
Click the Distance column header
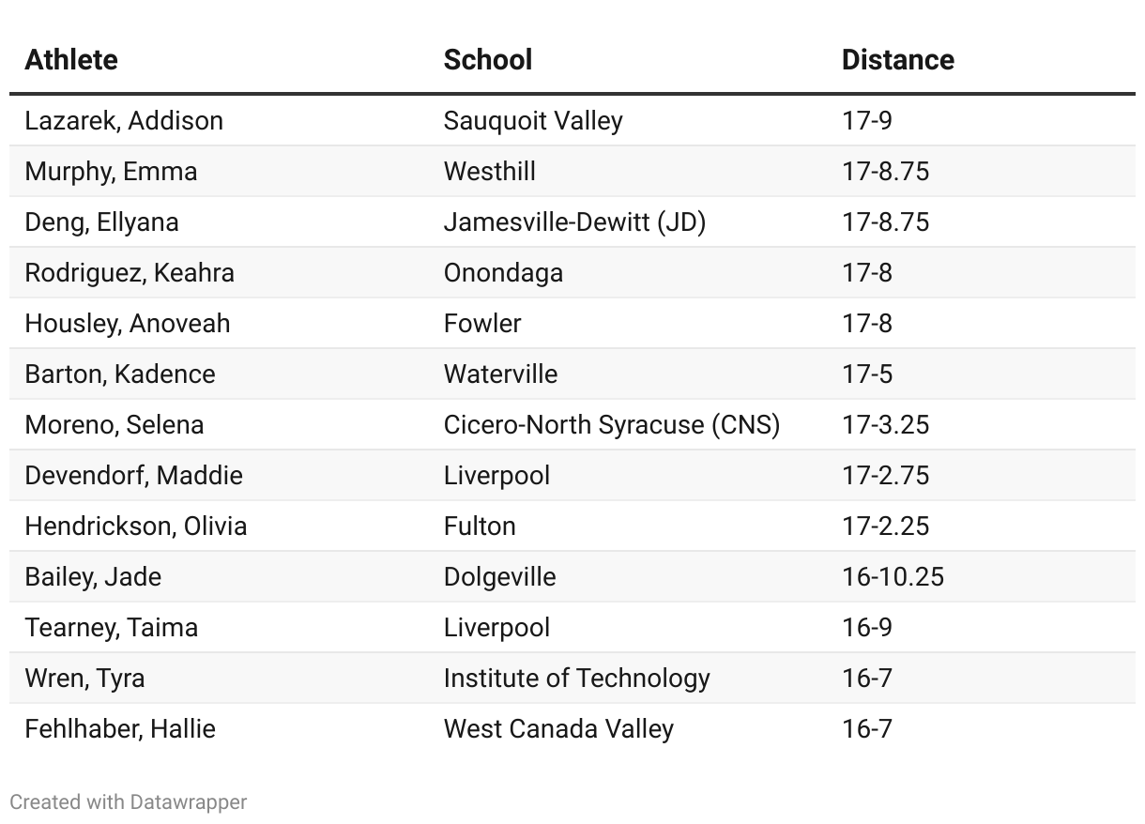pos(897,60)
